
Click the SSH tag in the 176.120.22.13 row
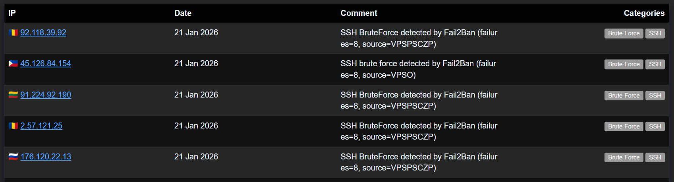point(655,157)
